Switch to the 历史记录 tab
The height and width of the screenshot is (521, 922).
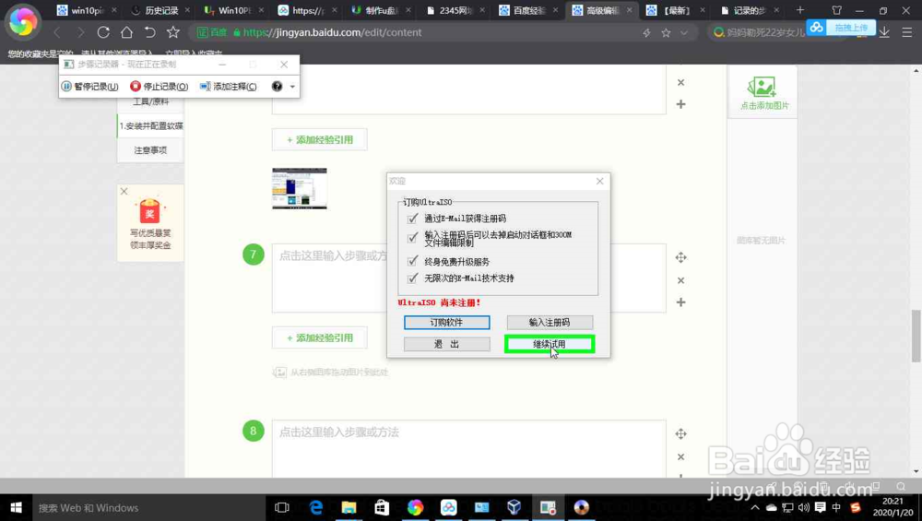coord(160,10)
